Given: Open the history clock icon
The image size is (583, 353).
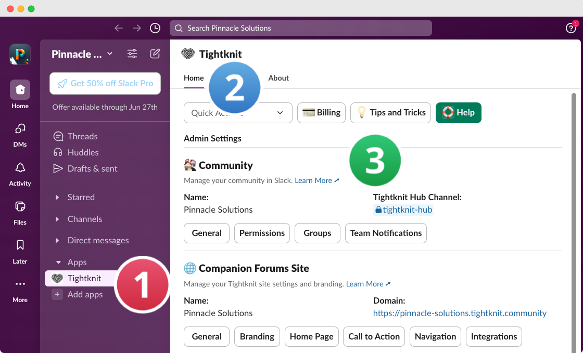Looking at the screenshot, I should 155,28.
